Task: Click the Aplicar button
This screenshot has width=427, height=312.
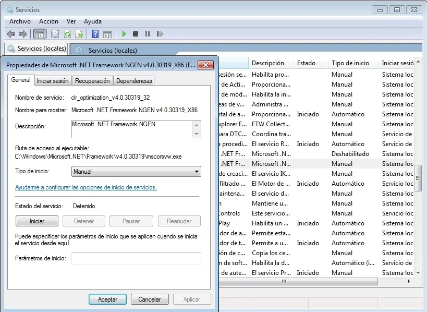Action: (192, 299)
